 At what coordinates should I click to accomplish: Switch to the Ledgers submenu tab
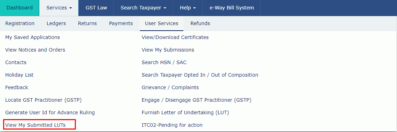click(x=56, y=24)
